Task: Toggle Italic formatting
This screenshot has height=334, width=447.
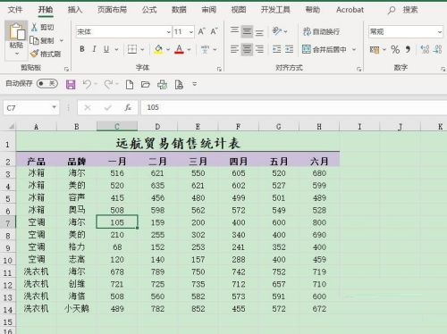Action: 94,49
